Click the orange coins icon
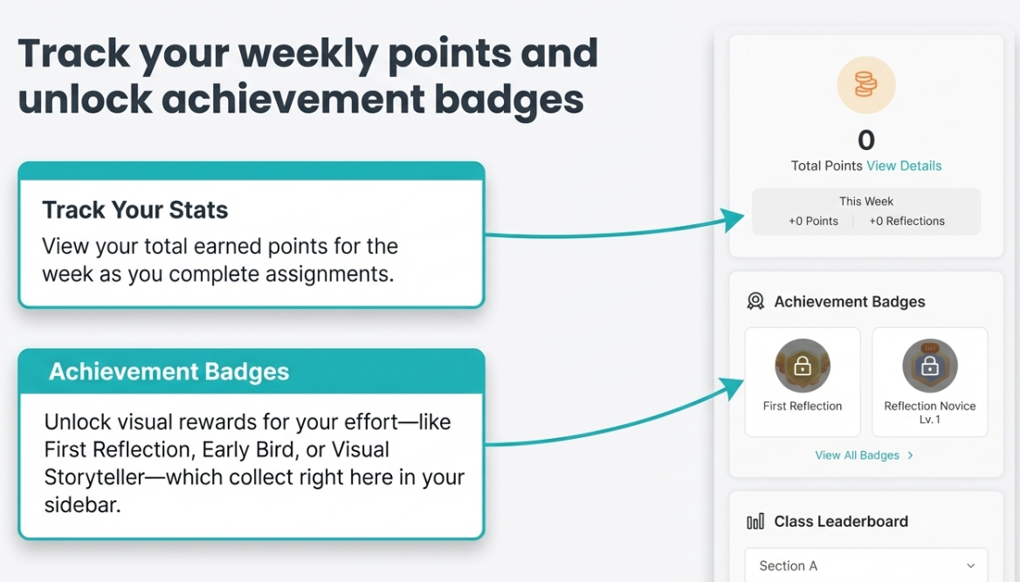The width and height of the screenshot is (1020, 582). pyautogui.click(x=865, y=86)
